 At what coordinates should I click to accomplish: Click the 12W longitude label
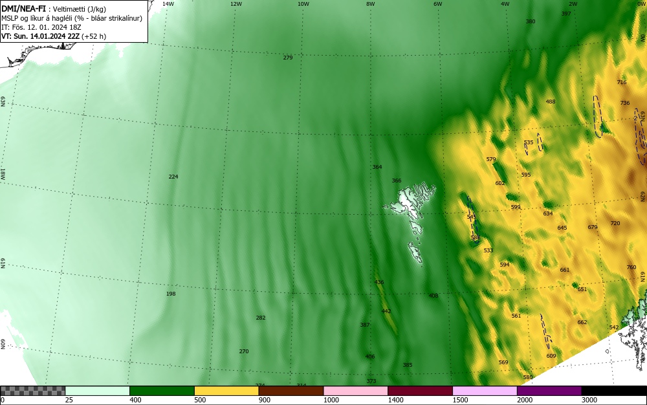tap(236, 4)
